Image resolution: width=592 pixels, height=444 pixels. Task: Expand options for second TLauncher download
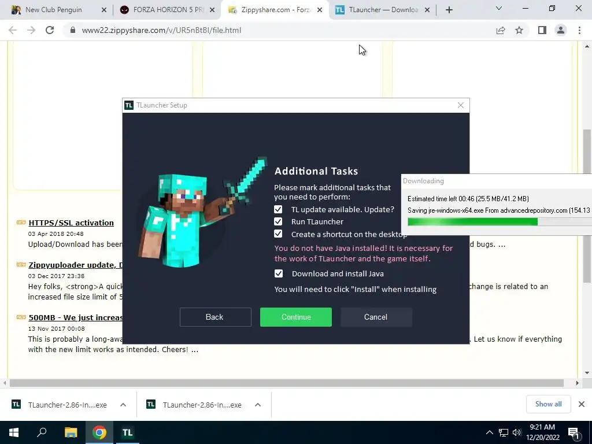[x=258, y=405]
